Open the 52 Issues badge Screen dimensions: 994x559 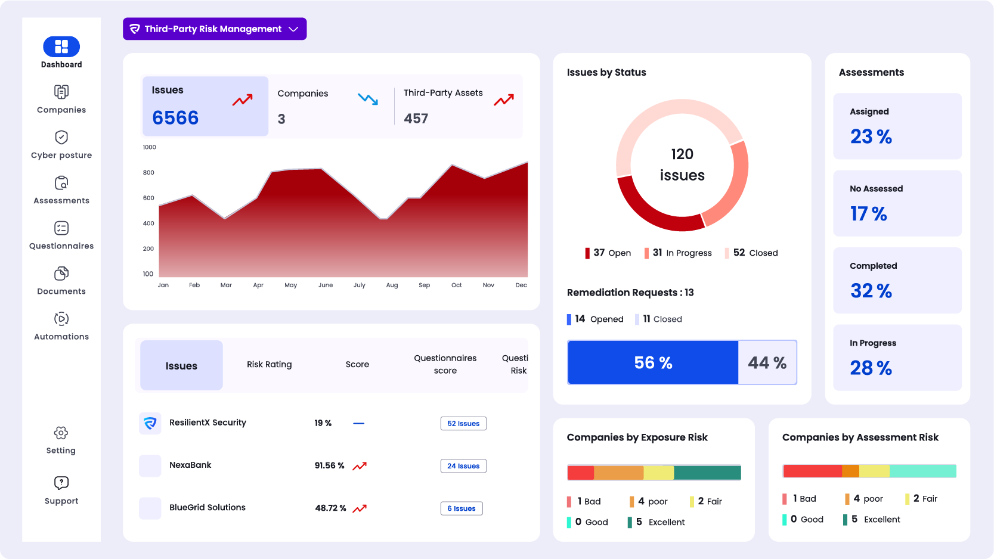point(463,423)
